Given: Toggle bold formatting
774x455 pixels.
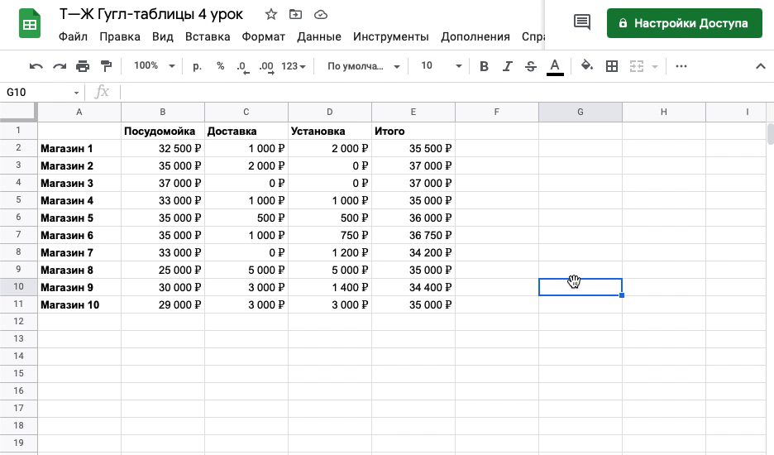Looking at the screenshot, I should pyautogui.click(x=484, y=66).
